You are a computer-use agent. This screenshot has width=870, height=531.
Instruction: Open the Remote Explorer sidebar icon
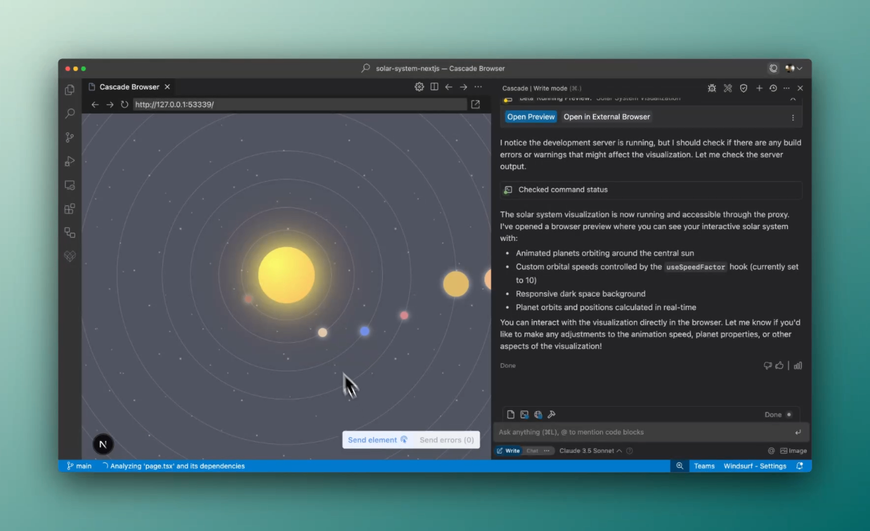[x=70, y=185]
